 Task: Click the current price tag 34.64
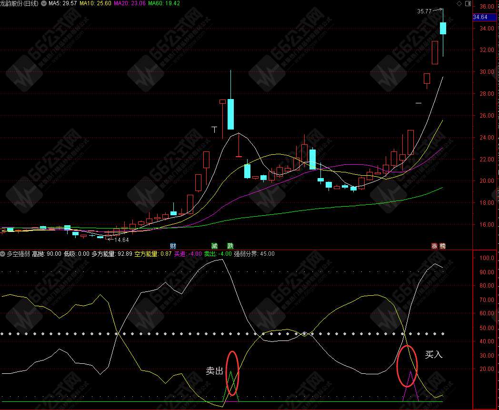(484, 17)
